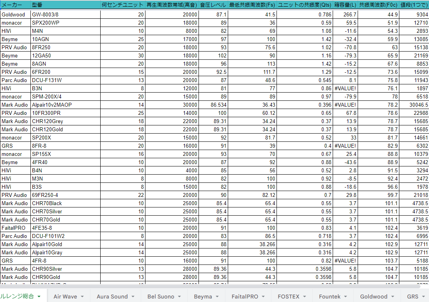Click the SPX200WP model cell
Viewport: 429px width, 302px height.
tap(66, 23)
